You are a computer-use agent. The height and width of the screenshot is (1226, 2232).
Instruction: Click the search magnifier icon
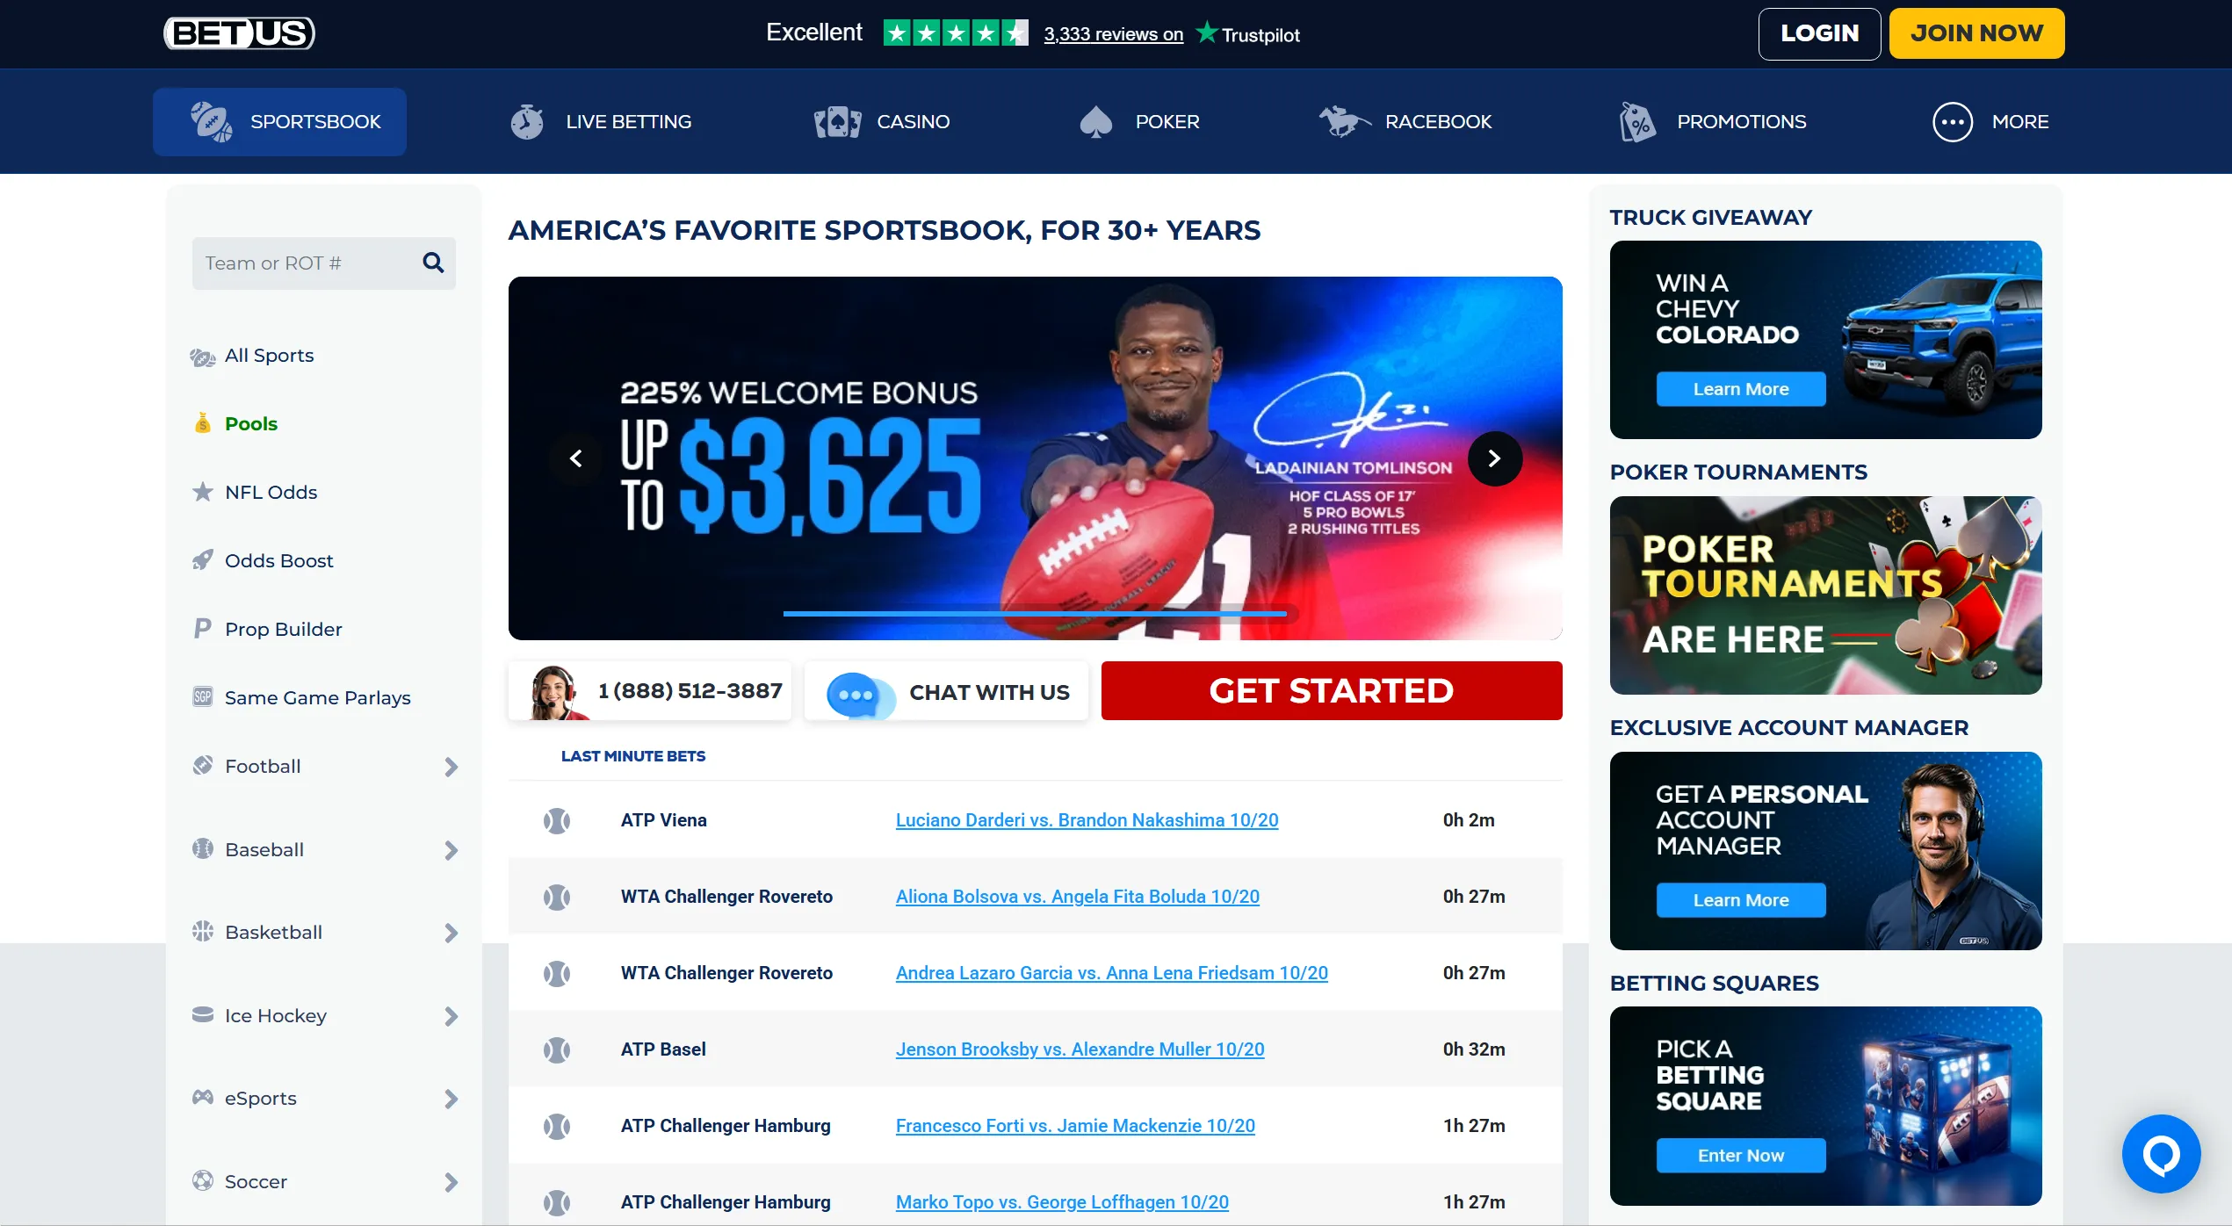pos(433,263)
